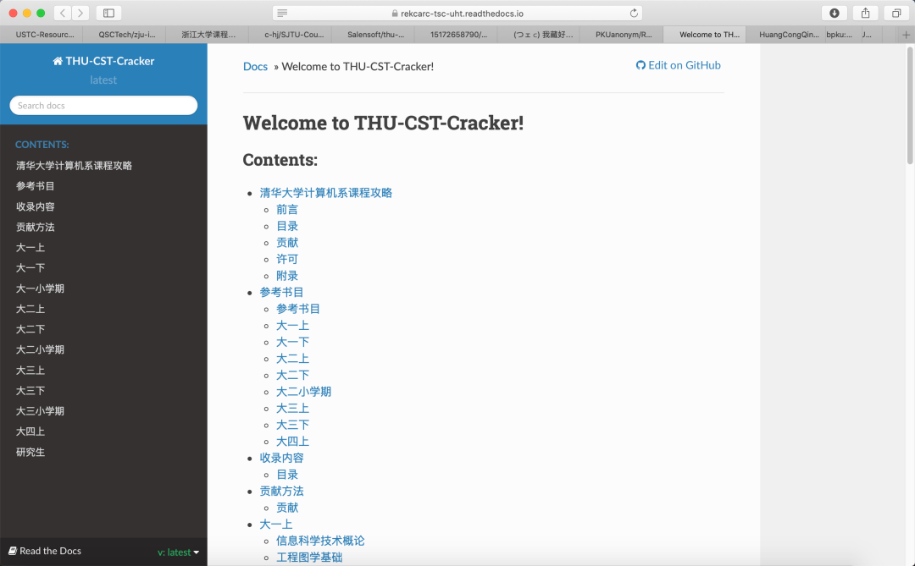Open 大四上 in sidebar
The height and width of the screenshot is (566, 915).
(x=30, y=431)
